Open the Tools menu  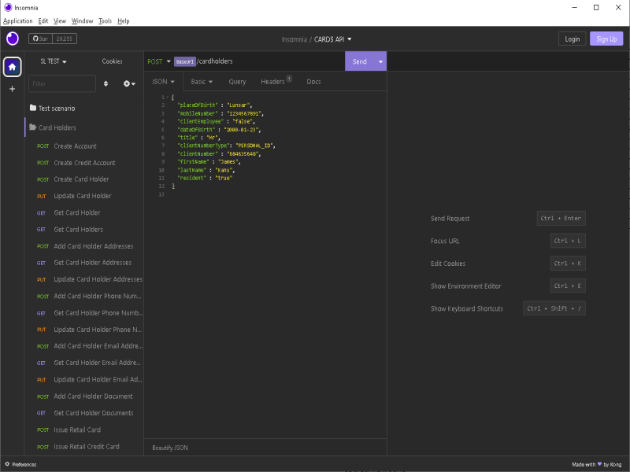point(106,21)
